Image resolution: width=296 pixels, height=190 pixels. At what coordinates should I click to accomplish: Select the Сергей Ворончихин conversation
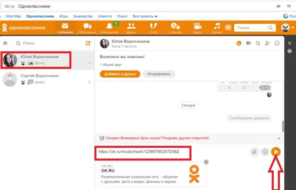coord(47,79)
